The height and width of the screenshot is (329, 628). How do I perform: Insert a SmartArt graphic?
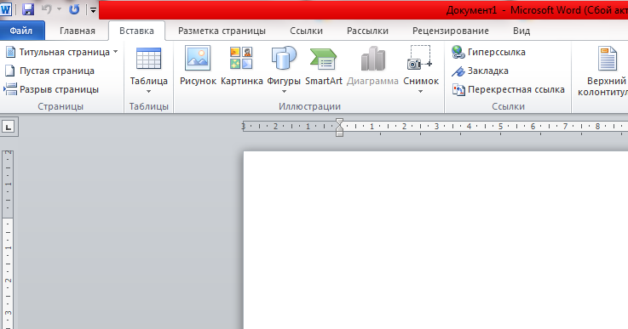point(324,66)
